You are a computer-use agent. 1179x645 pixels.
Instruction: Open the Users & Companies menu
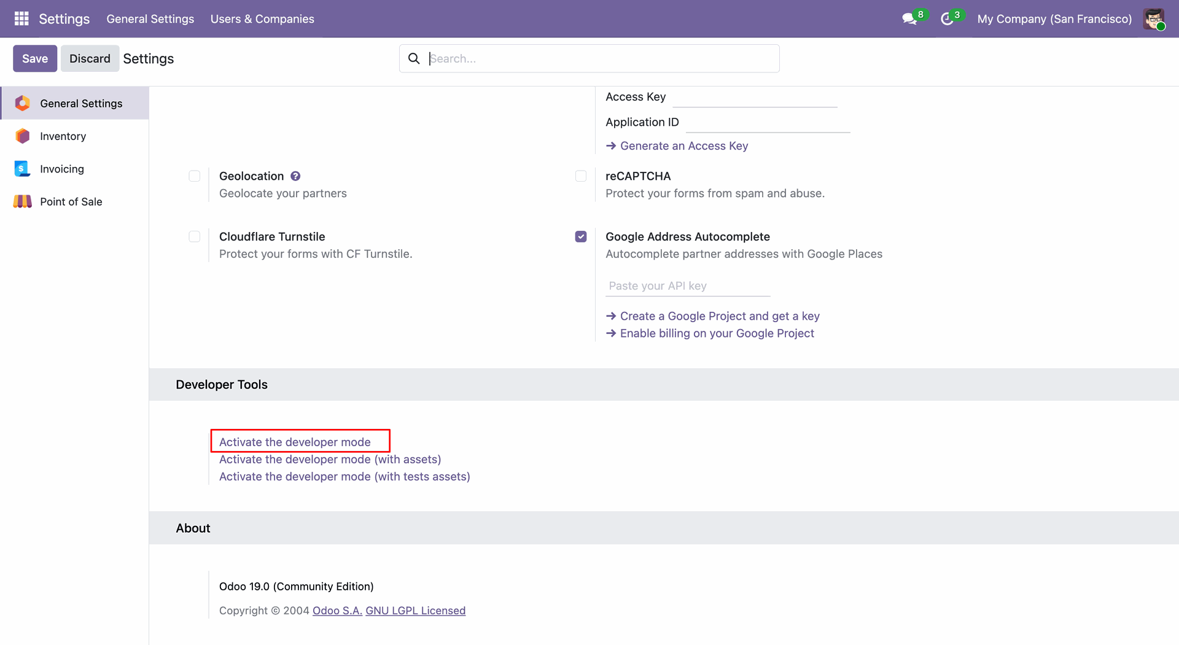click(262, 19)
